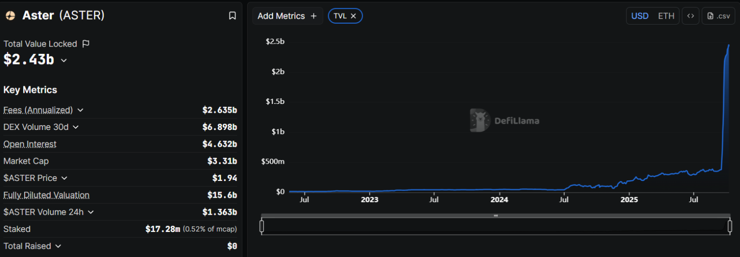This screenshot has height=257, width=740.
Task: Click the flag icon beside Total Value Locked
Action: tap(86, 44)
